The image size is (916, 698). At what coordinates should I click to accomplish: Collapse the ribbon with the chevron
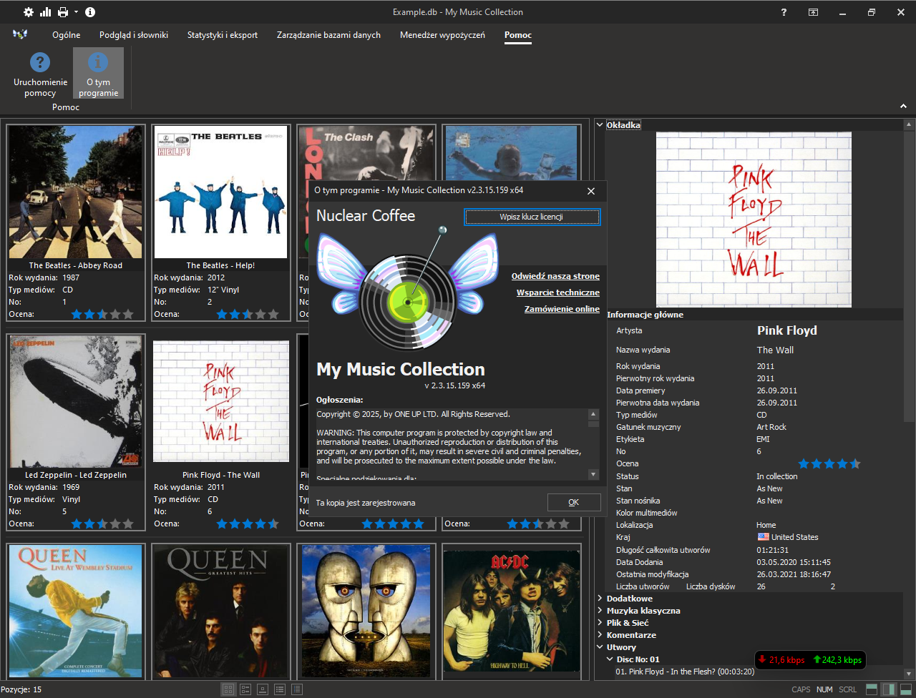click(x=903, y=107)
